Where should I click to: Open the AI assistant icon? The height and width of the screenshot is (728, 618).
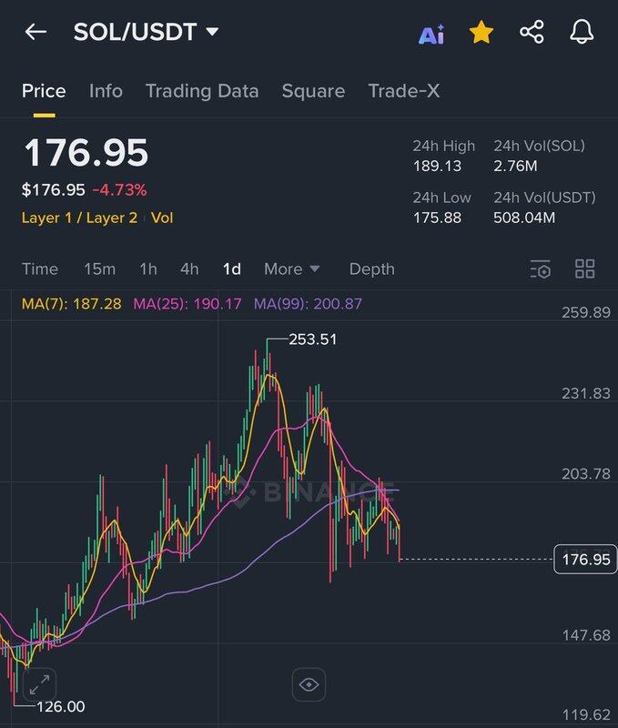click(x=431, y=35)
